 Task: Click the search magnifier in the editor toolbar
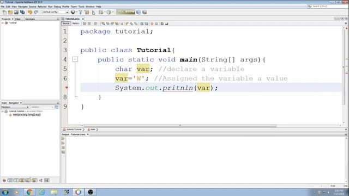103,23
